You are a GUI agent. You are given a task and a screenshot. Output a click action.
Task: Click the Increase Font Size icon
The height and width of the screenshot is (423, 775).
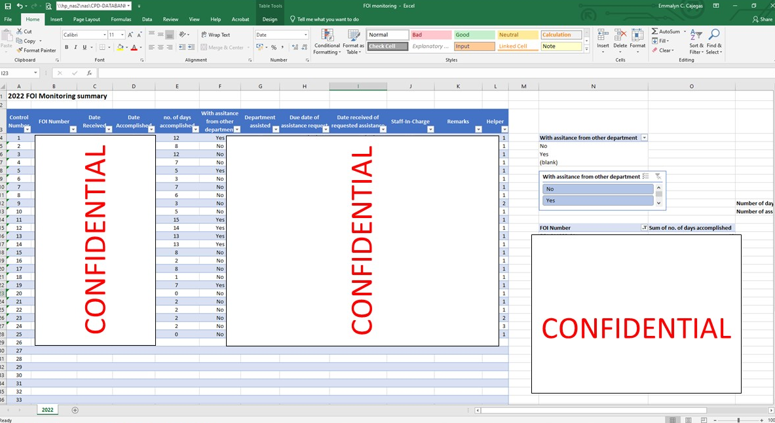coord(130,35)
